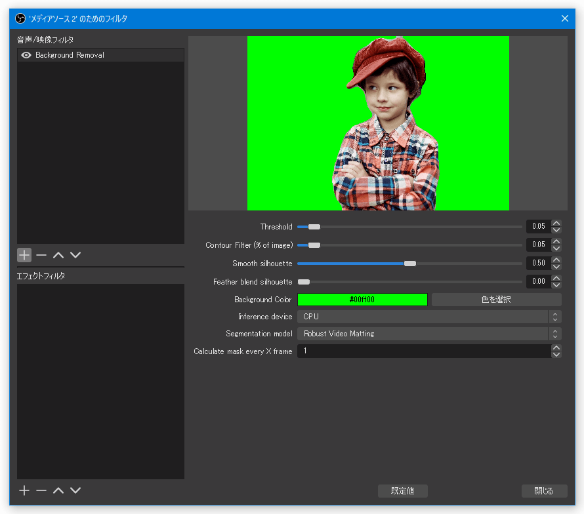Increase Calculate mask every X frame value
The image size is (584, 514).
556,347
